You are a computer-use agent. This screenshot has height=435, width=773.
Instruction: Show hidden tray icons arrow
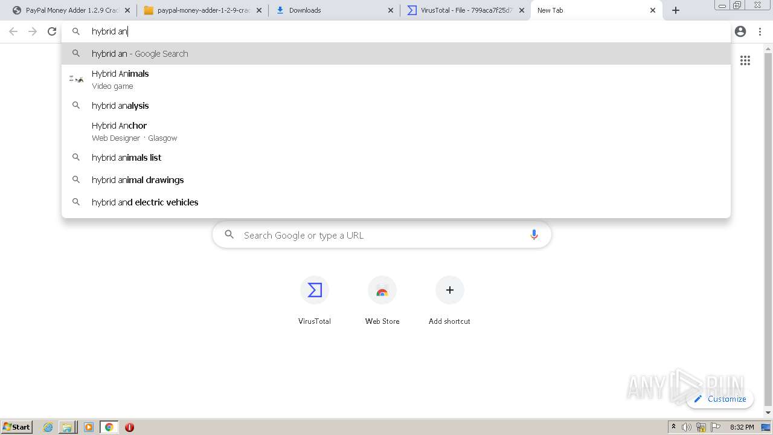[673, 427]
